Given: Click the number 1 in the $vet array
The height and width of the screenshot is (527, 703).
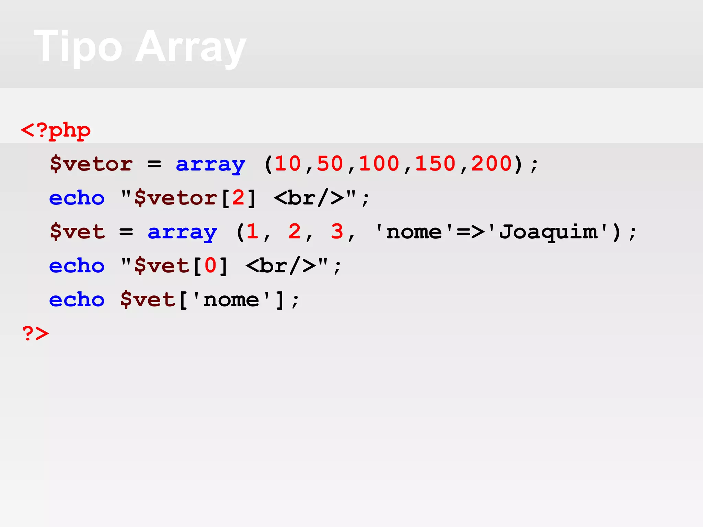Looking at the screenshot, I should pyautogui.click(x=252, y=231).
